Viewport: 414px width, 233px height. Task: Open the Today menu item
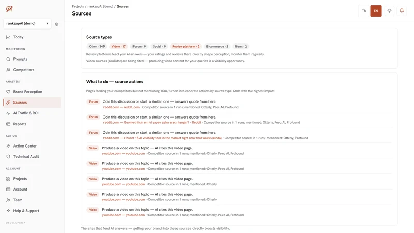pyautogui.click(x=32, y=37)
